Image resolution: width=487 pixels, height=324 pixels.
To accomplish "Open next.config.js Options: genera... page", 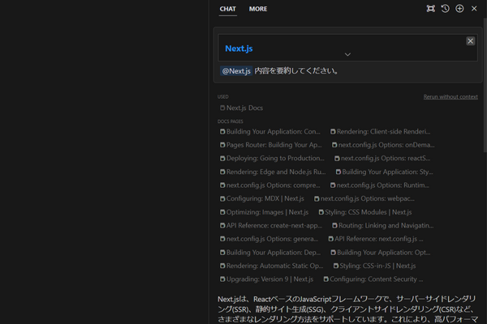I will [x=269, y=239].
